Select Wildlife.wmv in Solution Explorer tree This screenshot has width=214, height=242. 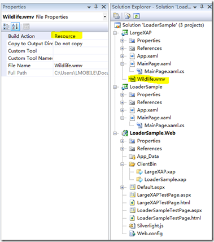[151, 79]
